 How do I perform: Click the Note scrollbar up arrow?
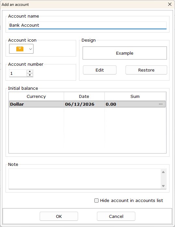coord(163,172)
